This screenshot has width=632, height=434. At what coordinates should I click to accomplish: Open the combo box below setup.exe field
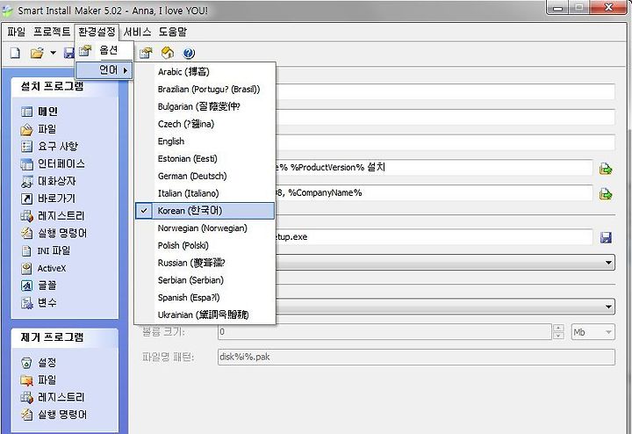click(608, 263)
